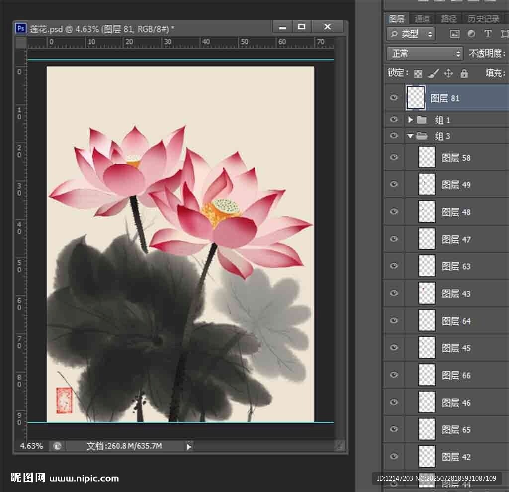Select layer named 图层 47
This screenshot has height=492, width=509.
(456, 239)
